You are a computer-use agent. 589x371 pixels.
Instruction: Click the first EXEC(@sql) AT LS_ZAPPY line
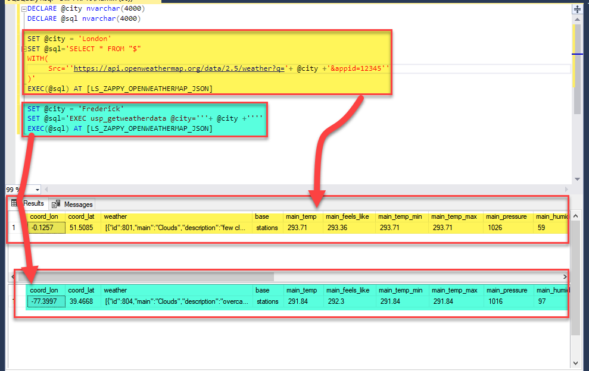[120, 89]
